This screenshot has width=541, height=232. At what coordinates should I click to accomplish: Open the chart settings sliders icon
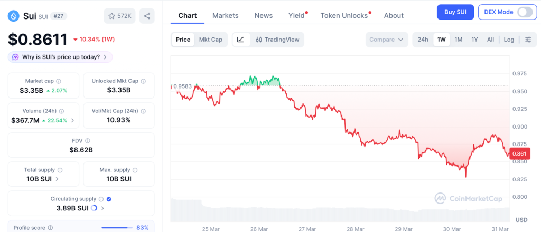528,40
